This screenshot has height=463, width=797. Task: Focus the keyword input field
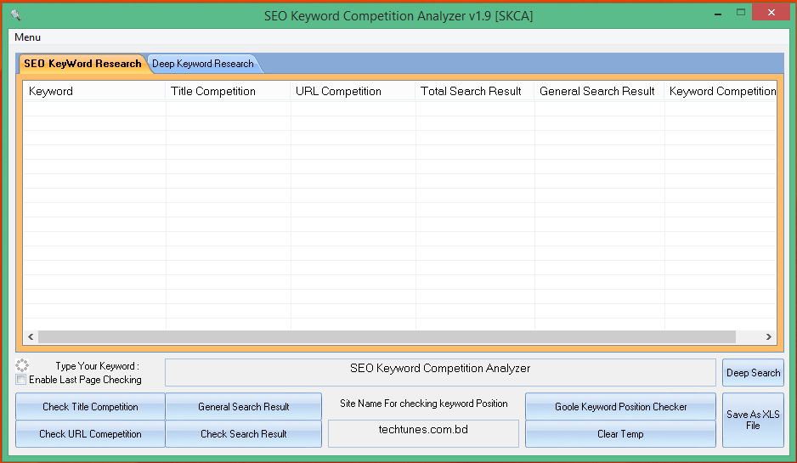click(x=440, y=373)
